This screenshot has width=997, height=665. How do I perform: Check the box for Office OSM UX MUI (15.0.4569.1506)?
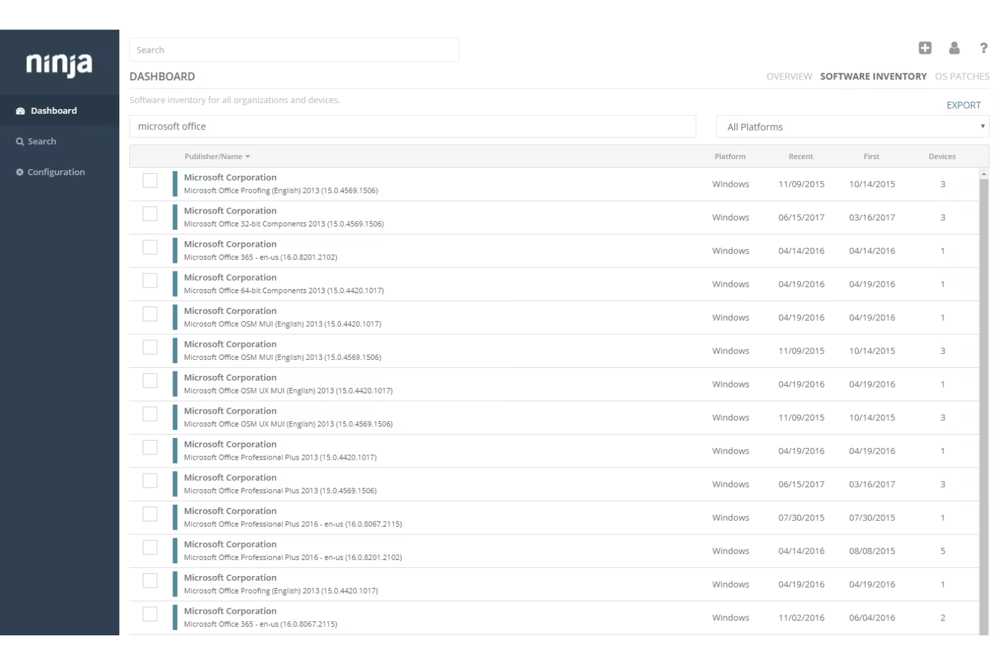(x=150, y=414)
